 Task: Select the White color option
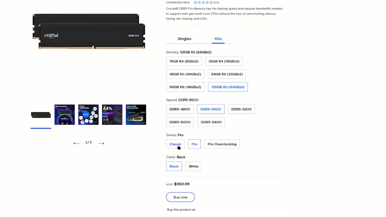194,166
